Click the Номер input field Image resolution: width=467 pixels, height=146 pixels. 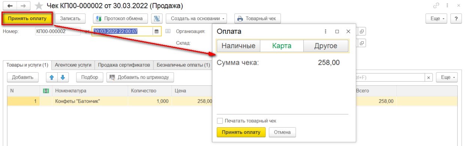(58, 31)
